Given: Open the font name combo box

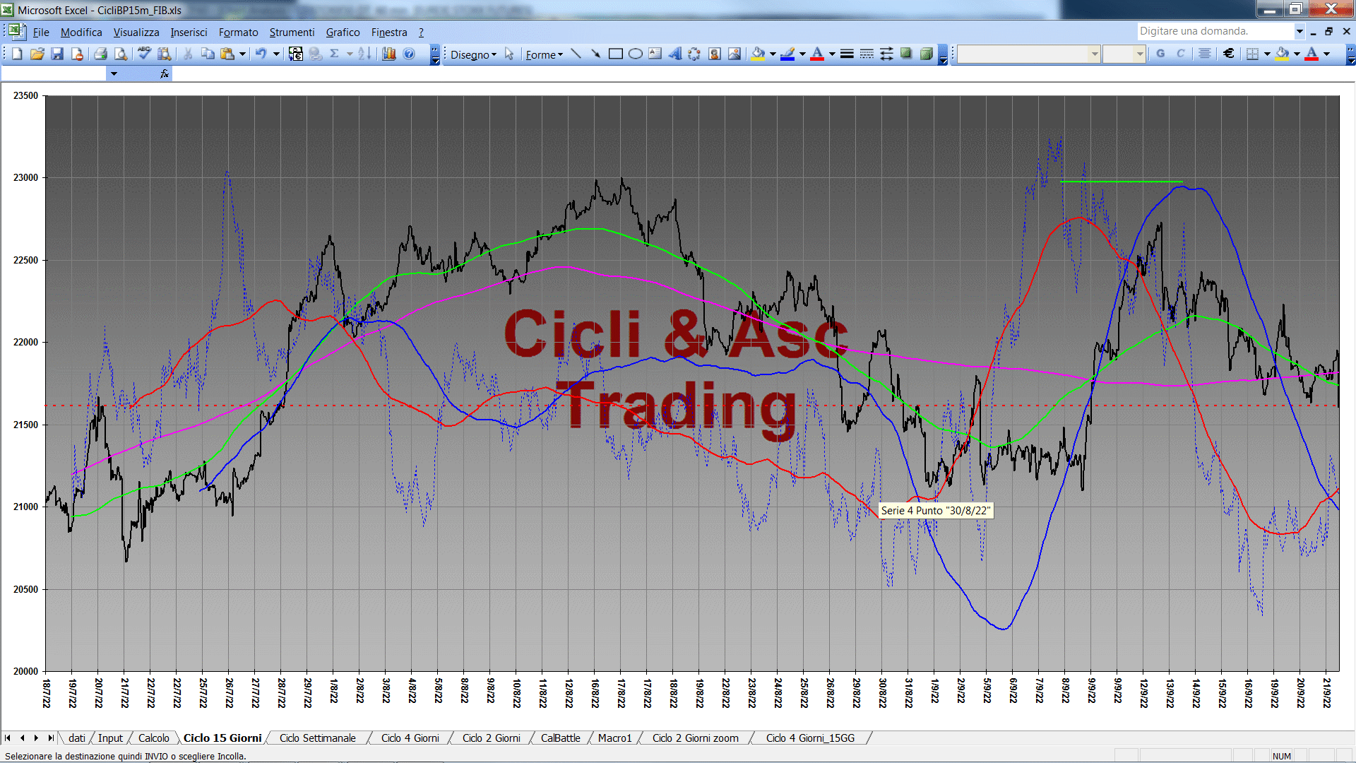Looking at the screenshot, I should coord(1029,54).
